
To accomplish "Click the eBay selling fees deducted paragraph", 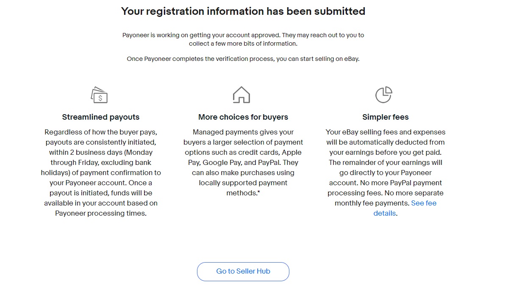I will 386,173.
